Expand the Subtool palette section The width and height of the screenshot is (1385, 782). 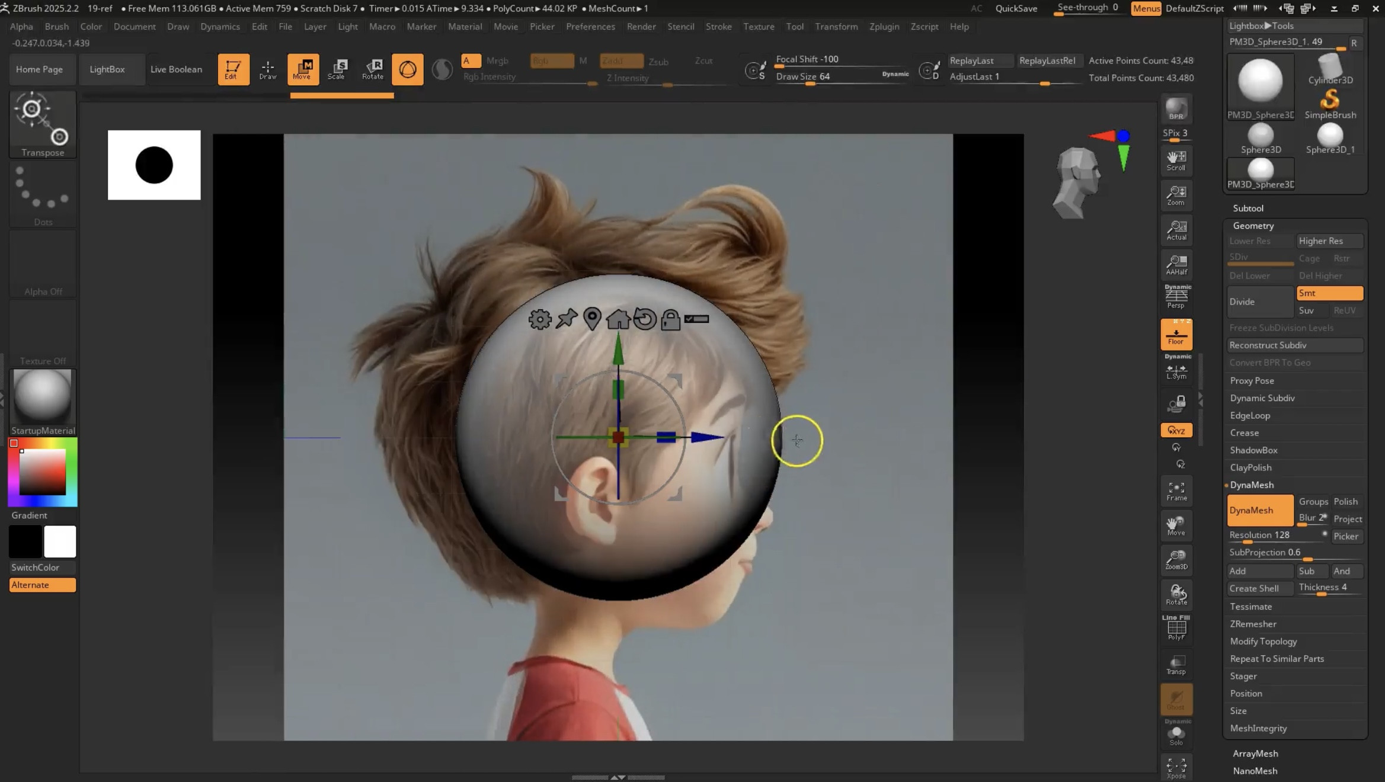coord(1248,209)
